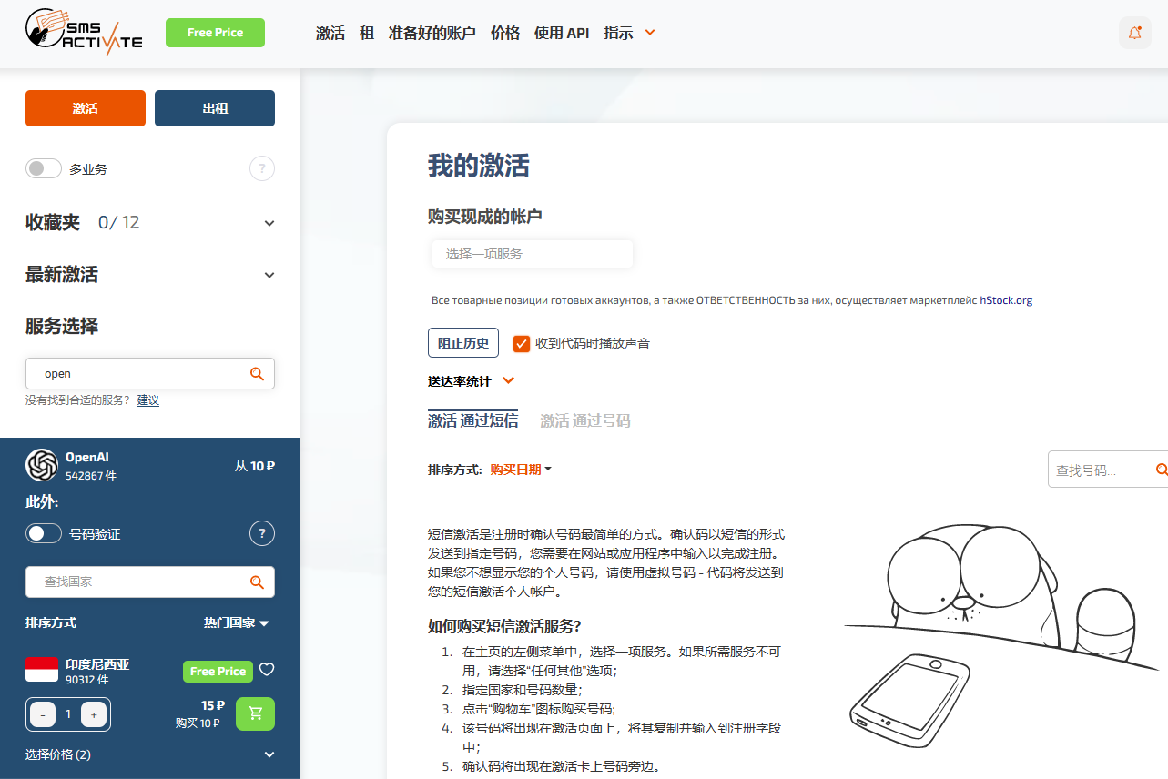Screen dimensions: 1168x779
Task: Add Indonesia to favorites with heart icon
Action: [x=267, y=670]
